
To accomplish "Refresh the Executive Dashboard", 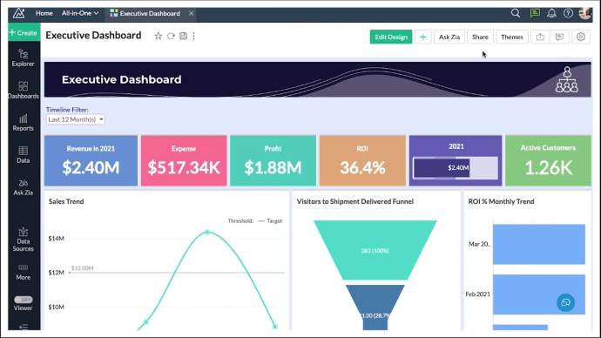I will tap(171, 36).
